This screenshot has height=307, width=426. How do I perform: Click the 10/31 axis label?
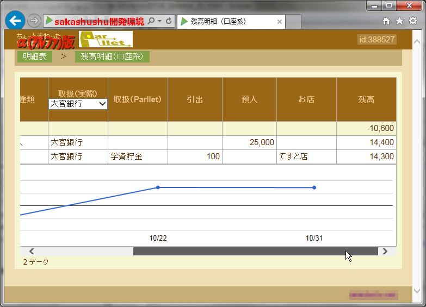(314, 239)
